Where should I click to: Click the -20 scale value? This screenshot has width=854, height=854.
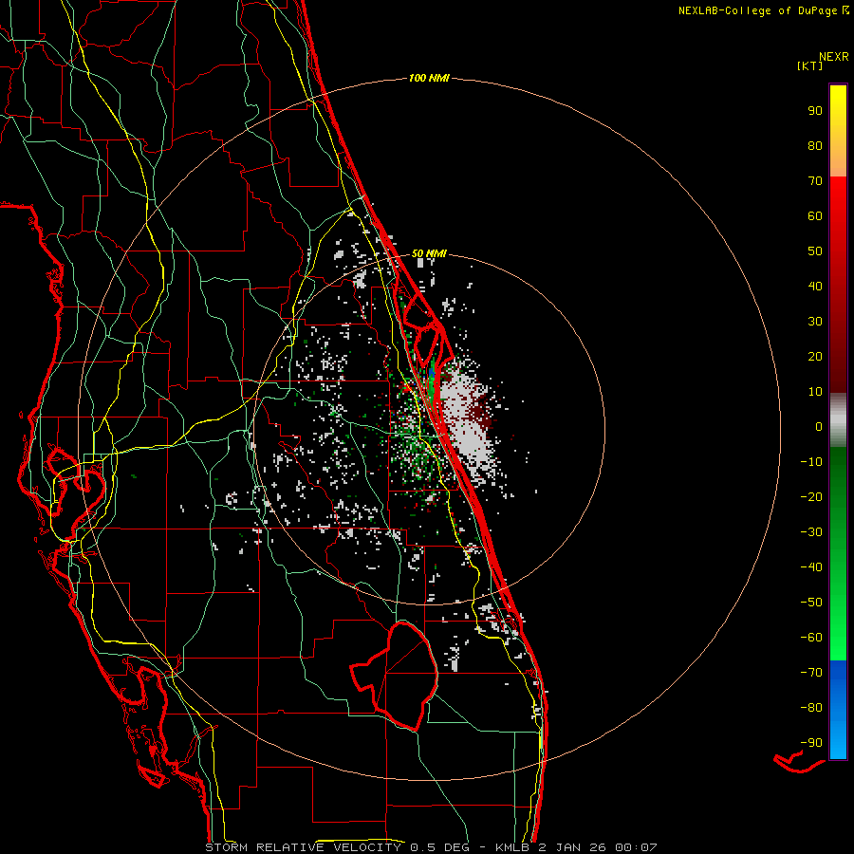tap(811, 497)
